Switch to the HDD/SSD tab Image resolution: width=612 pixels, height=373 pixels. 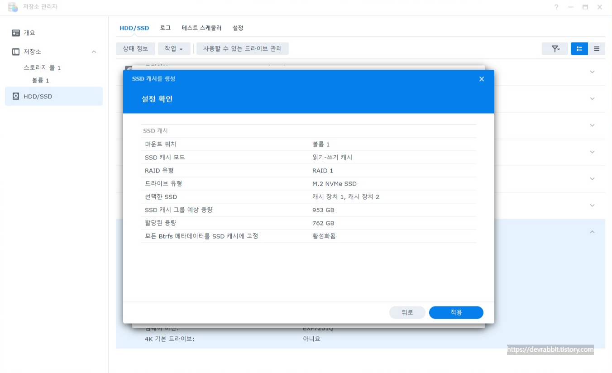click(134, 28)
